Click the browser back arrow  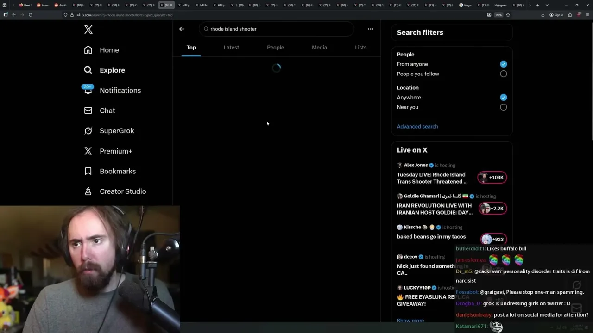tap(14, 15)
